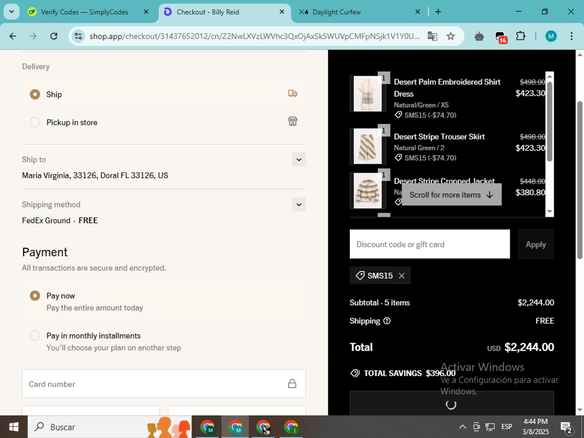Open site information icon in address bar
The image size is (584, 438).
coord(78,36)
